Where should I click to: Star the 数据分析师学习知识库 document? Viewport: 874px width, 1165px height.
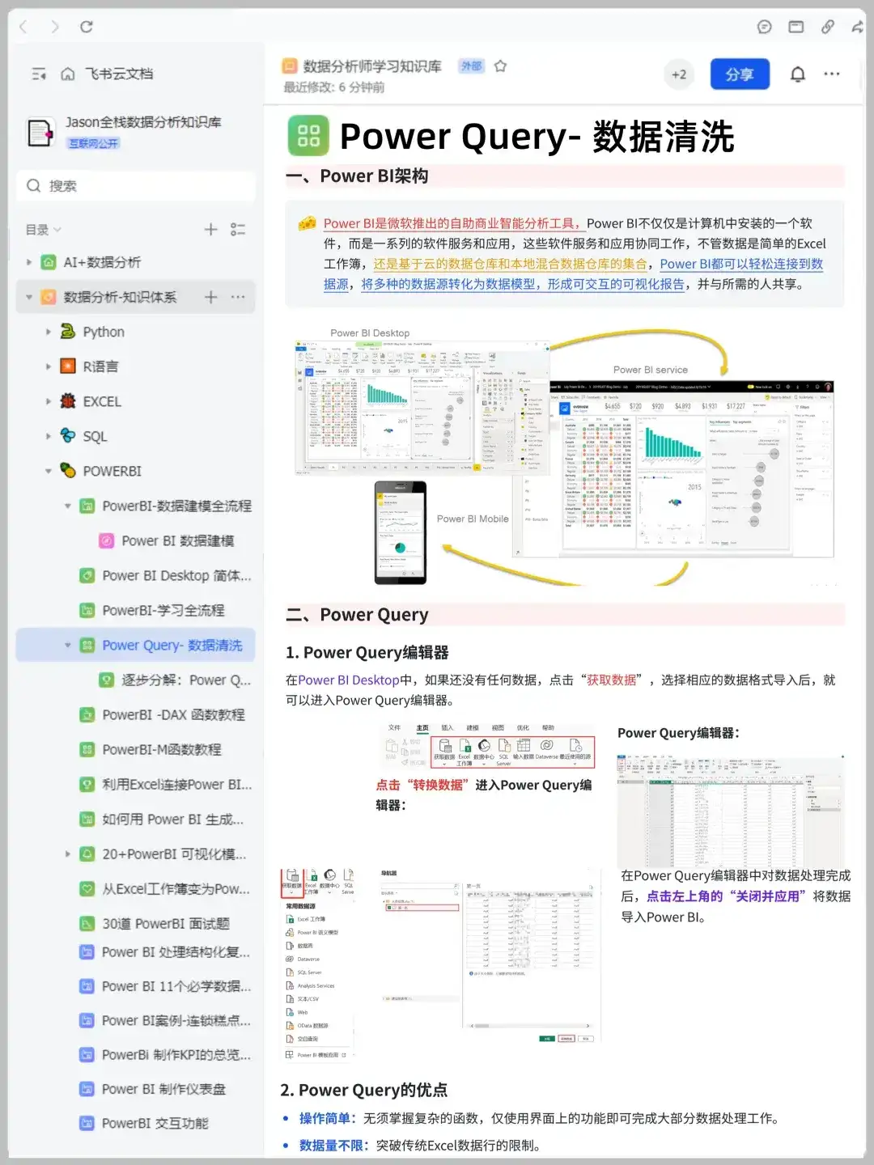(501, 67)
